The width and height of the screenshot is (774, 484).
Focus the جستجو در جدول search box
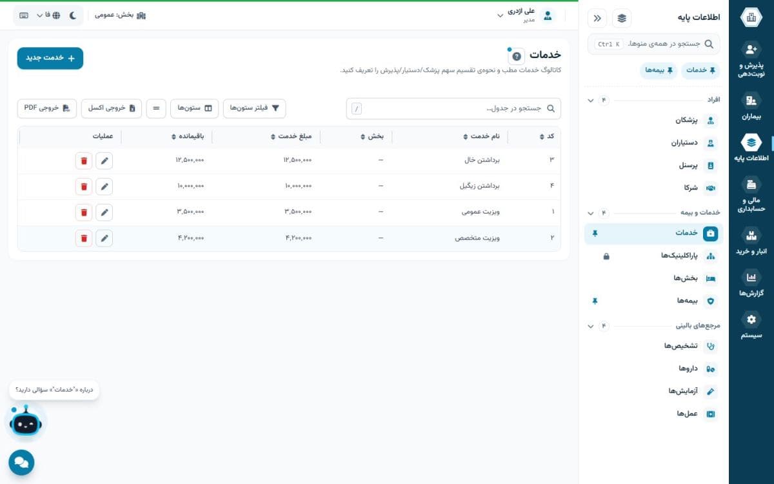click(453, 108)
